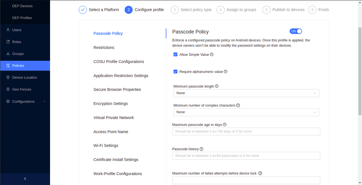Turn off the Passcode Policy switch
This screenshot has height=185, width=362.
point(296,31)
